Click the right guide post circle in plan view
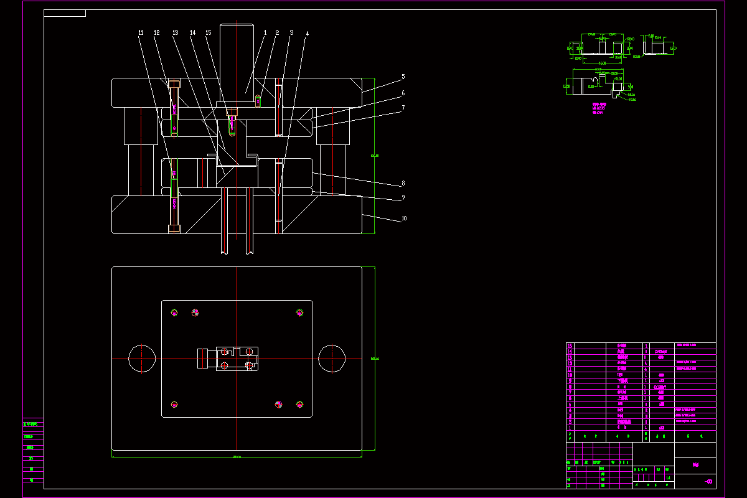This screenshot has height=498, width=747. (332, 359)
